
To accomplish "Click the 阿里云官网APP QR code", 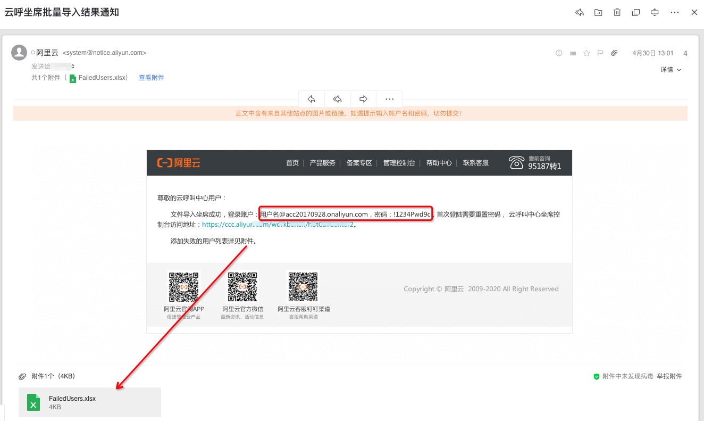I will (184, 287).
